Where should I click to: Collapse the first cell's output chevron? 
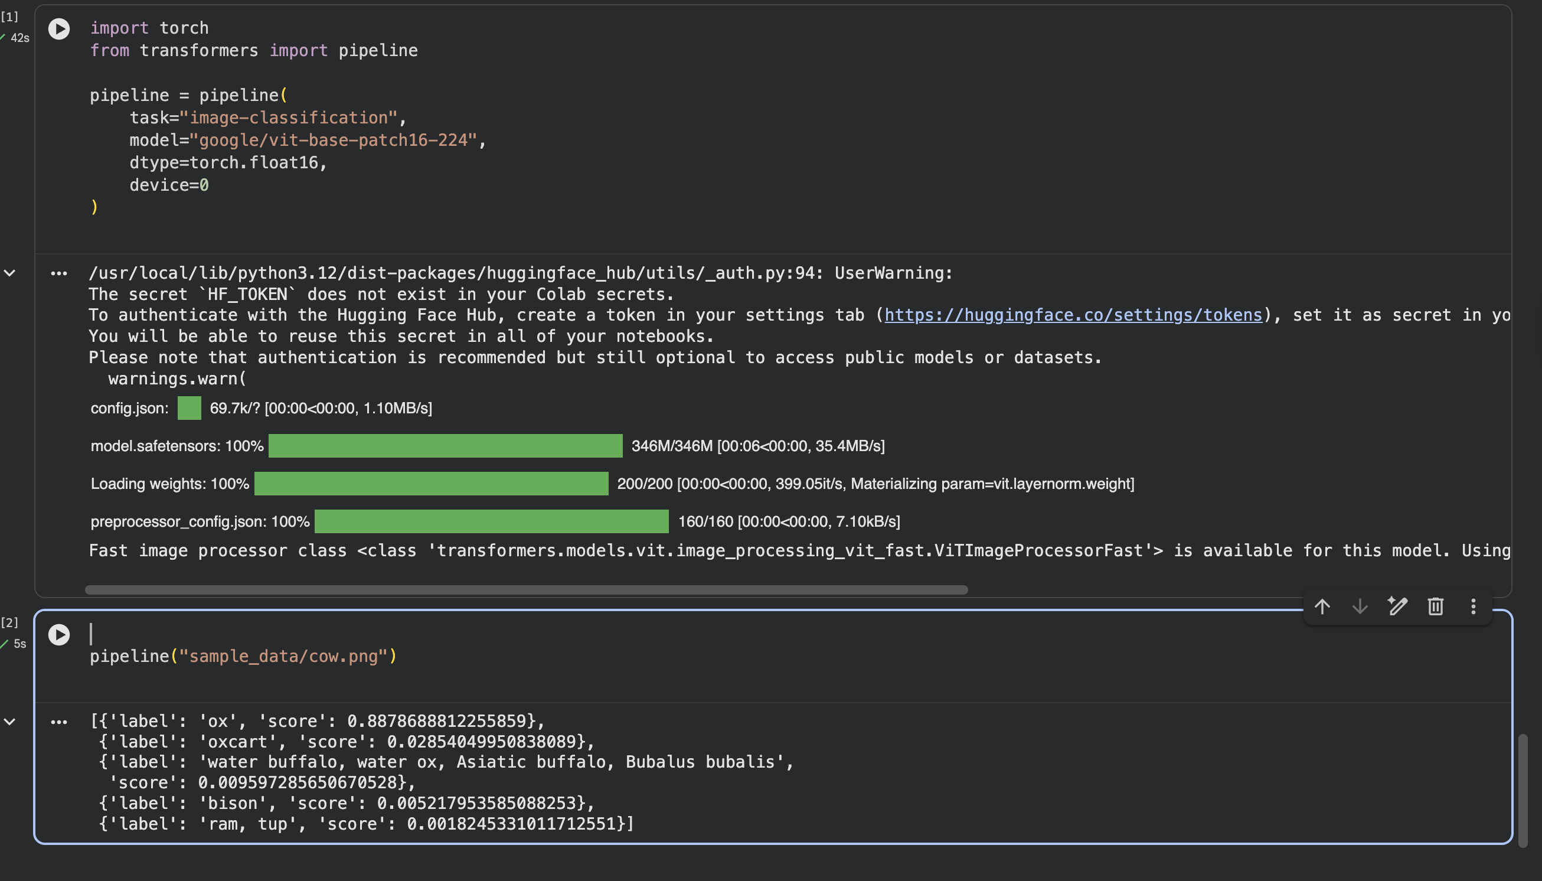(9, 273)
